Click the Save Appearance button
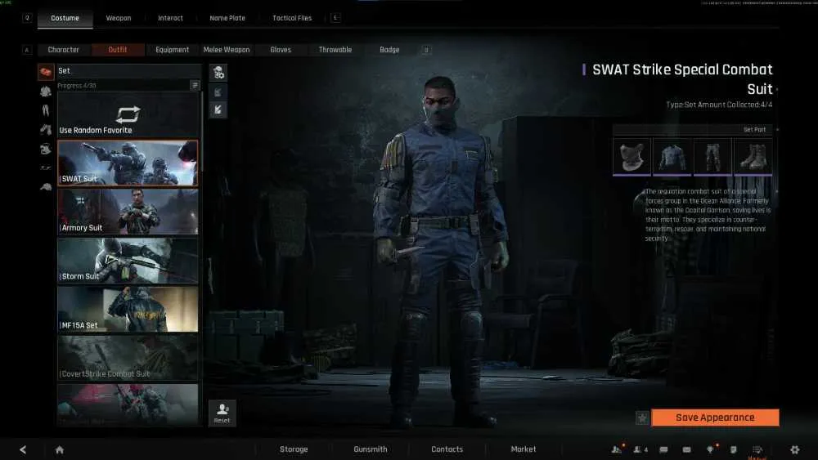 pyautogui.click(x=715, y=418)
